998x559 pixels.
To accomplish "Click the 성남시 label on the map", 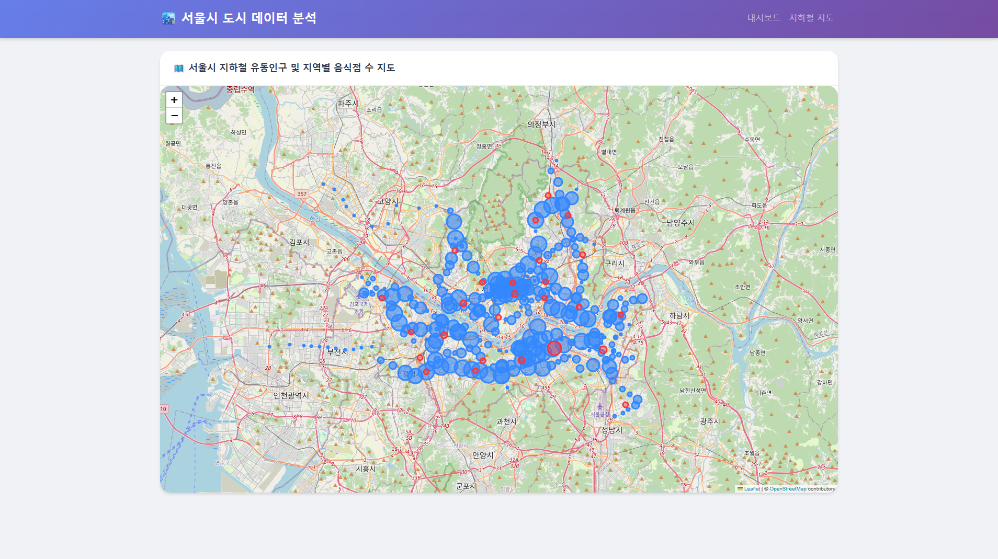I will coord(611,430).
